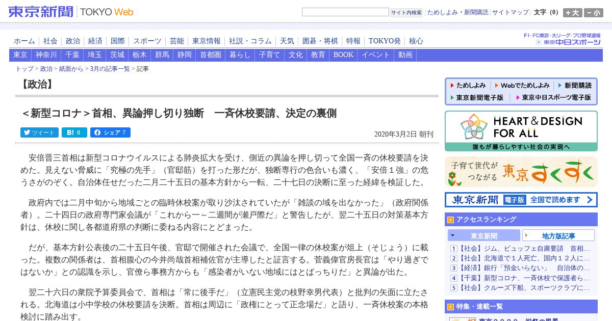The image size is (612, 321).
Task: Open 天気 menu item
Action: click(287, 41)
